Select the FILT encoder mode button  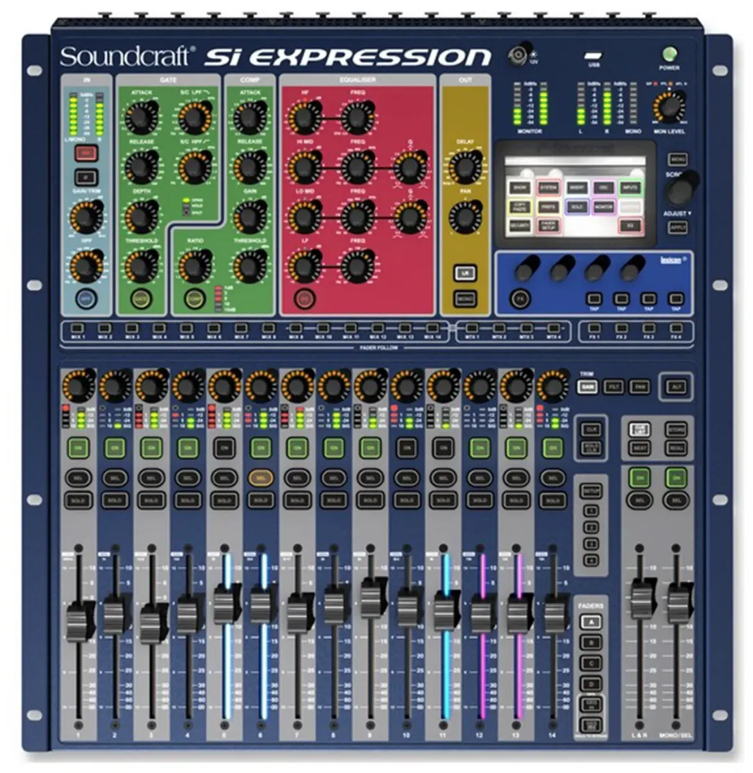point(614,386)
